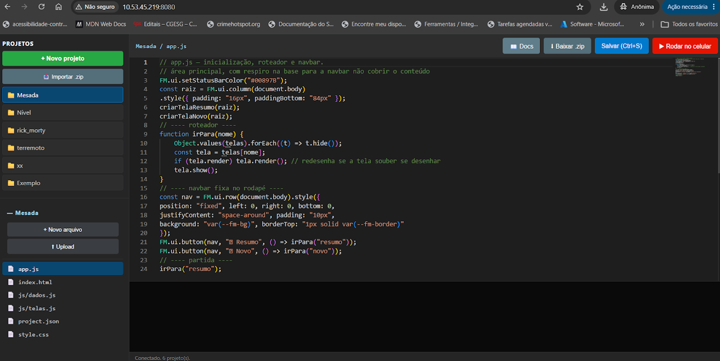Click line number 9 in the gutter
Viewport: 720px width, 361px height.
pos(146,134)
